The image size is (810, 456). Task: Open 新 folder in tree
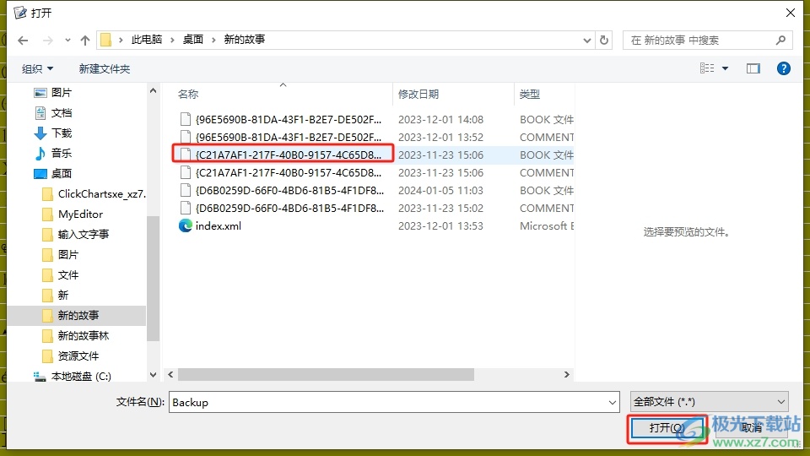click(55, 295)
